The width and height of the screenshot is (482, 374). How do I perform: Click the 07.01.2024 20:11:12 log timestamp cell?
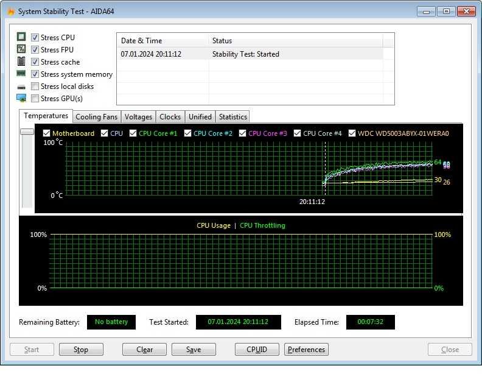(151, 54)
